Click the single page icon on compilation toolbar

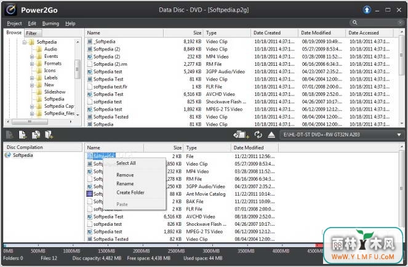pyautogui.click(x=23, y=135)
